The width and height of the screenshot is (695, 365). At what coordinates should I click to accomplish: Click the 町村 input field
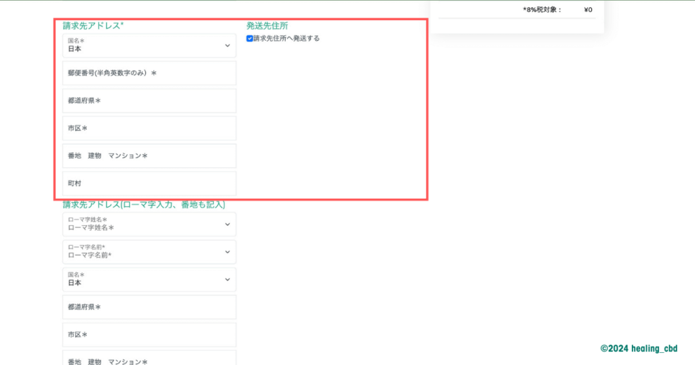[x=149, y=183]
